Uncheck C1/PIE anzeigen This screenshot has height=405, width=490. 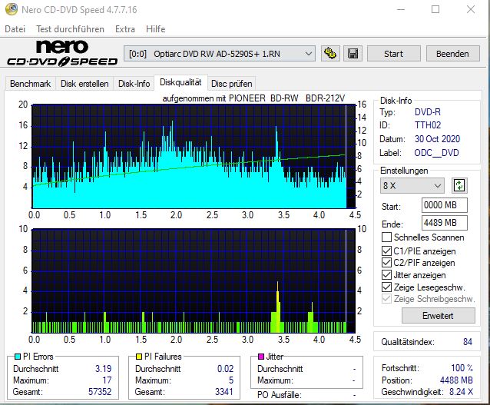coord(386,251)
